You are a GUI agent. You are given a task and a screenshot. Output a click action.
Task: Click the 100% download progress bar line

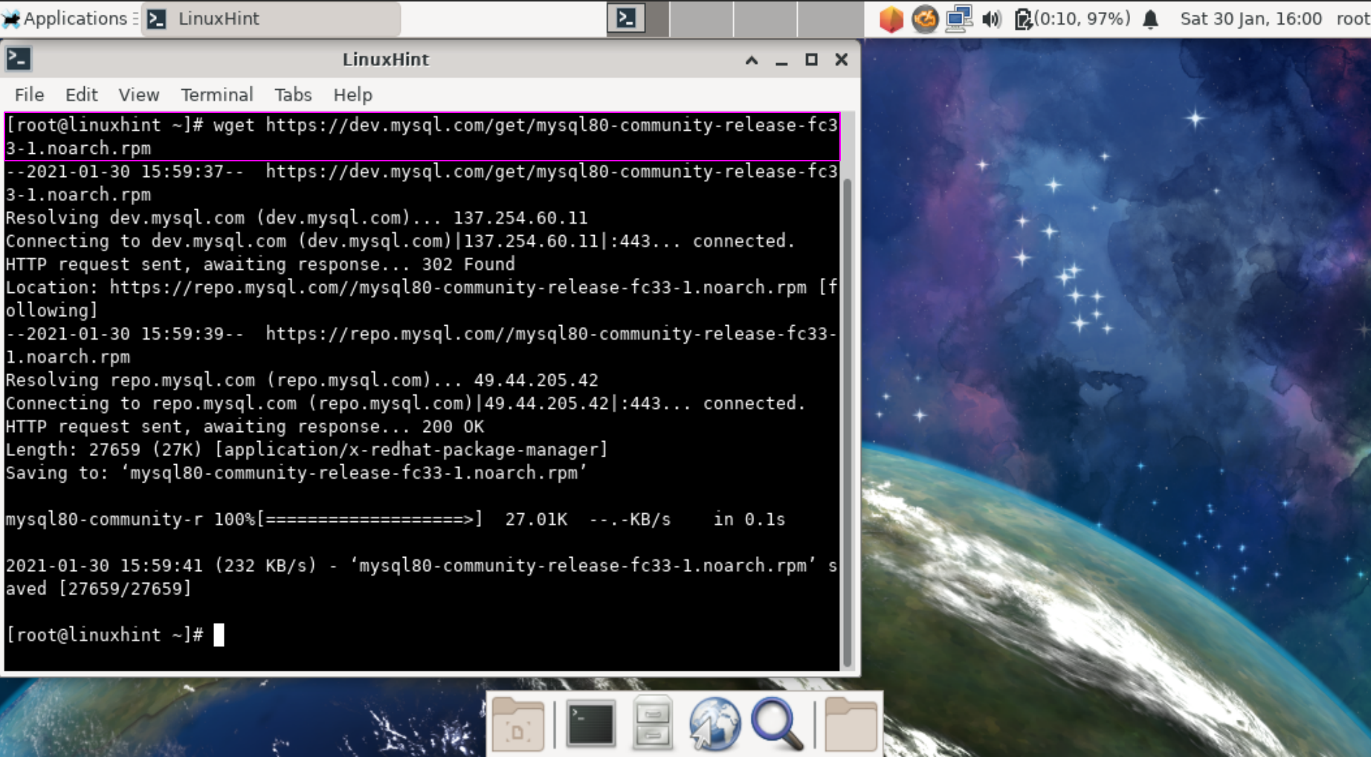coord(396,519)
